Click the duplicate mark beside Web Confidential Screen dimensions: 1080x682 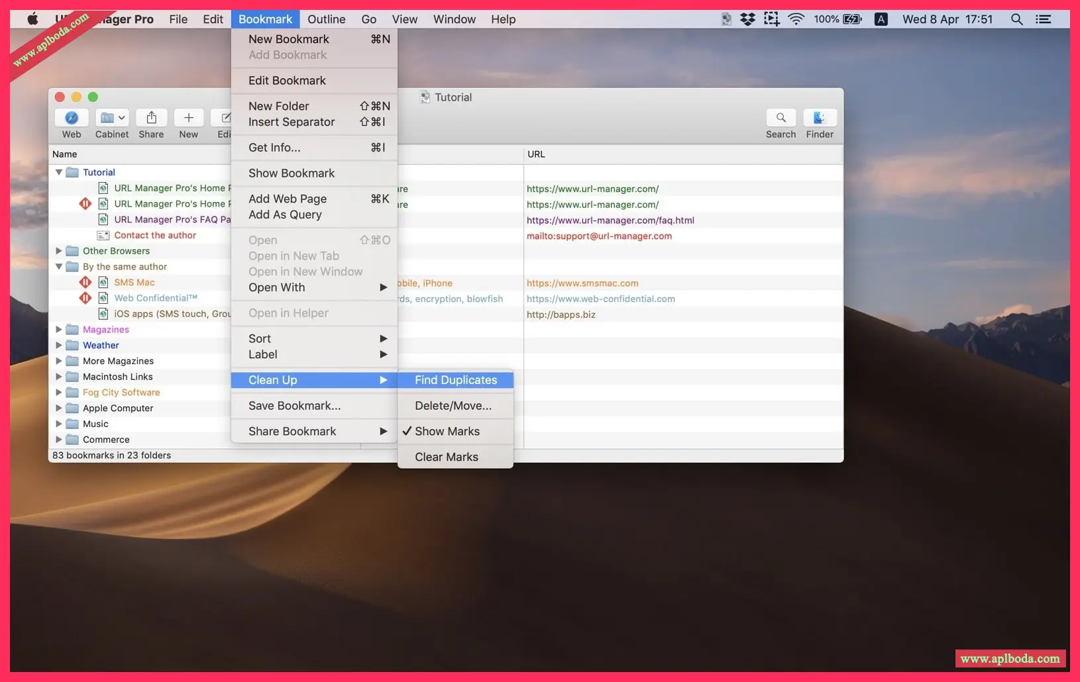tap(85, 298)
